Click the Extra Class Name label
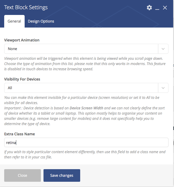174x187 pixels. (x=20, y=134)
